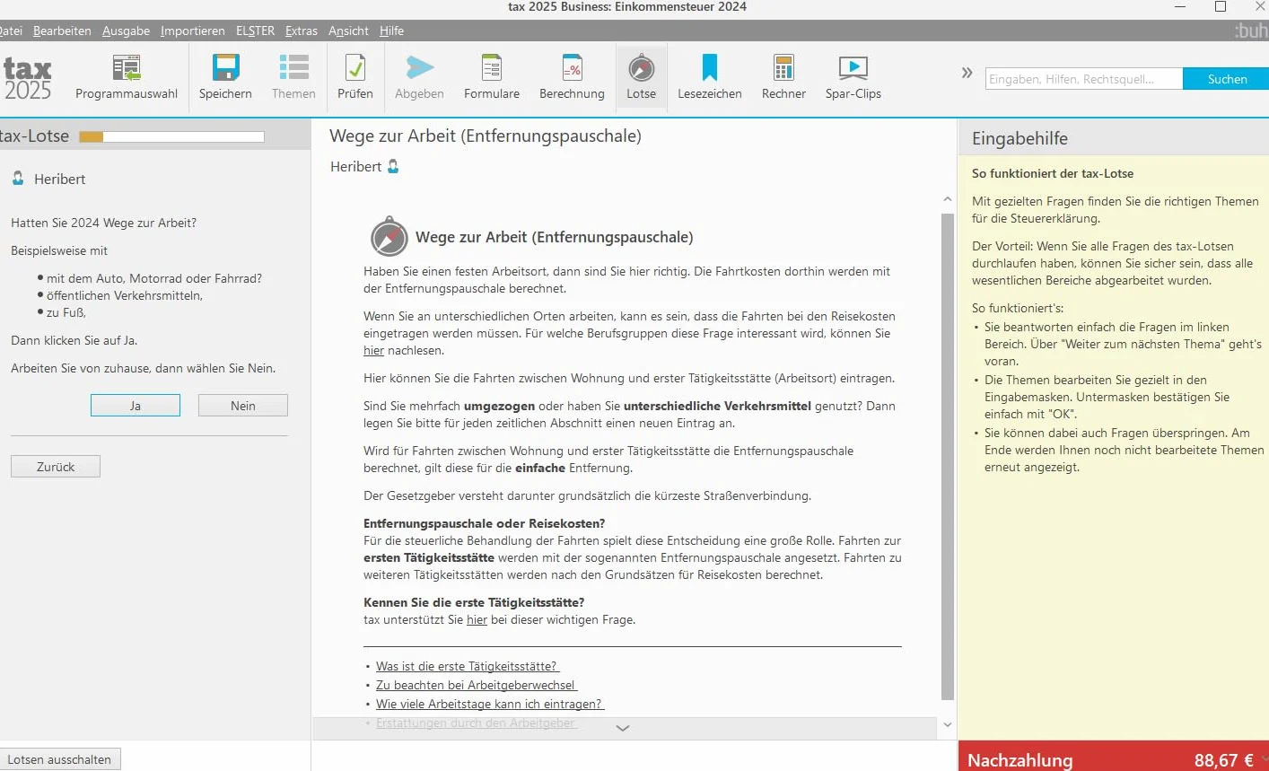The image size is (1269, 771).
Task: Click the help text vertical scrollbar thumb
Action: tap(948, 457)
